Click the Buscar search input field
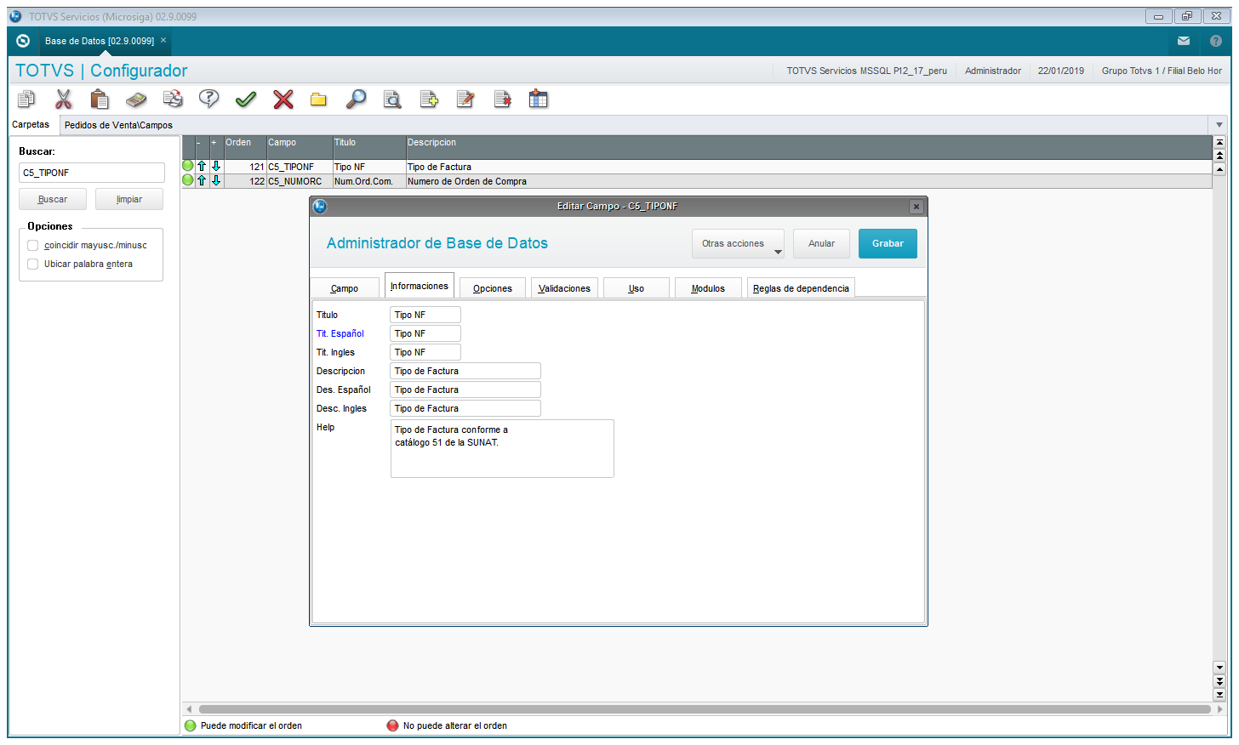1239x745 pixels. point(92,173)
